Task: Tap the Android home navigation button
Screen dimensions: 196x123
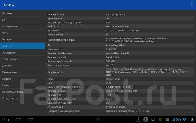Action: tap(18, 120)
